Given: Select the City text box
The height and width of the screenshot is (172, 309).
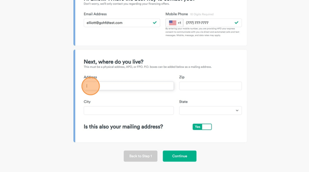Looking at the screenshot, I should click(129, 111).
